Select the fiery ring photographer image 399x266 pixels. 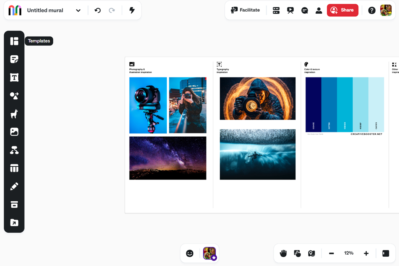click(258, 99)
